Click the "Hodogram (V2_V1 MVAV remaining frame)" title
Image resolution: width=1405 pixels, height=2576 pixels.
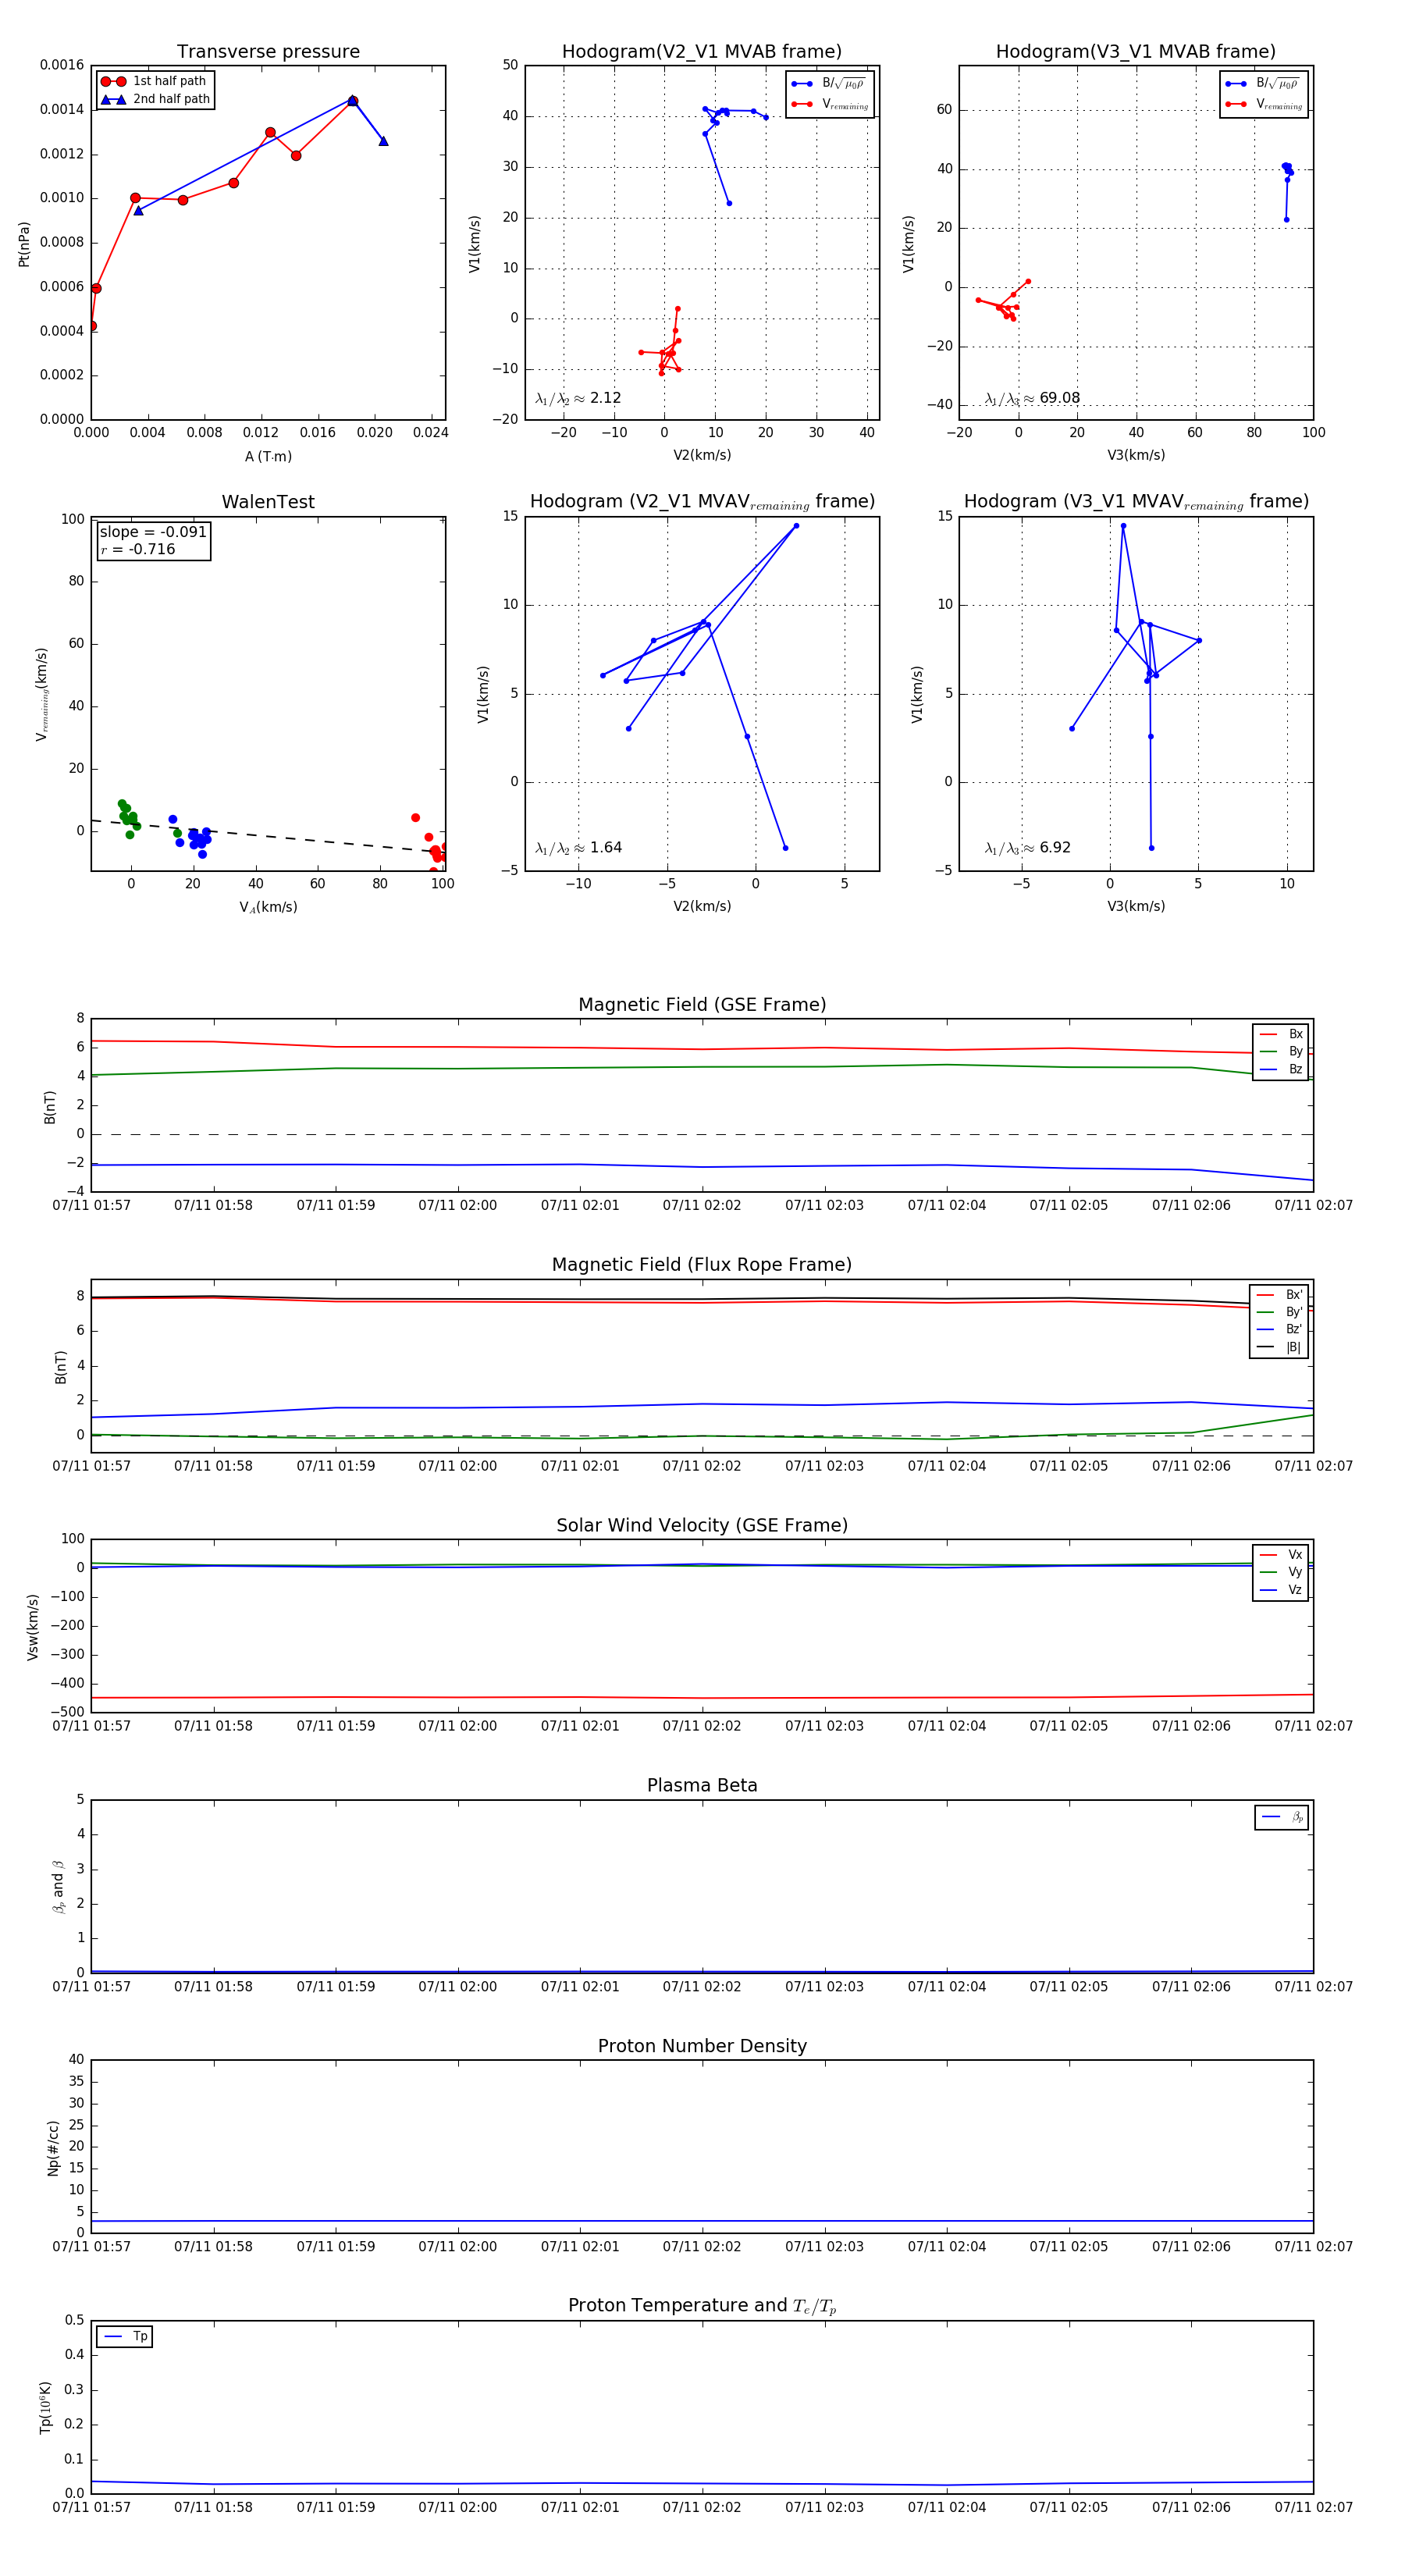point(702,502)
